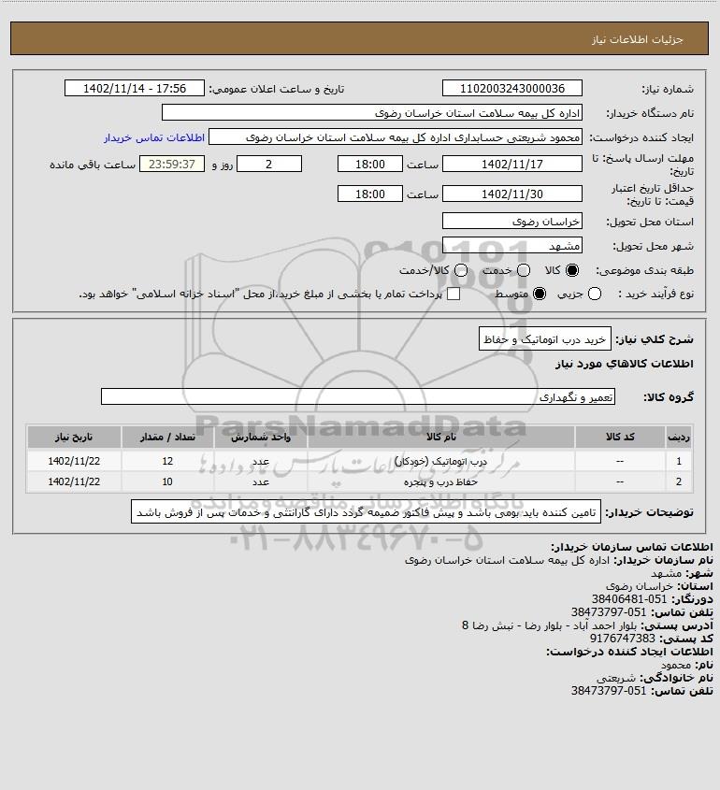Click the postal code 9176747383
The image size is (720, 790).
click(622, 639)
